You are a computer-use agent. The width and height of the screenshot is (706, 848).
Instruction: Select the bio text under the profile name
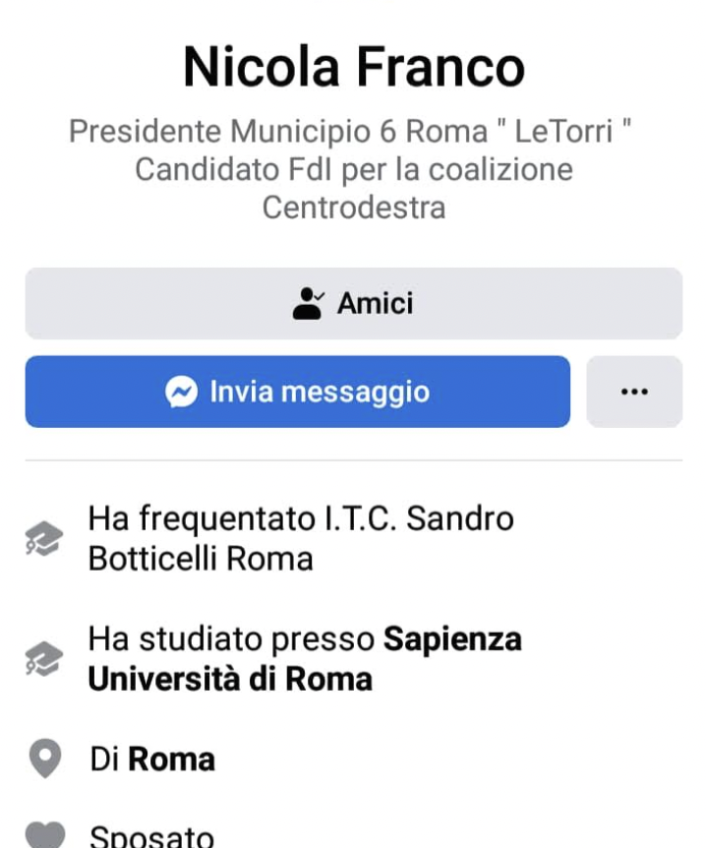click(x=353, y=168)
